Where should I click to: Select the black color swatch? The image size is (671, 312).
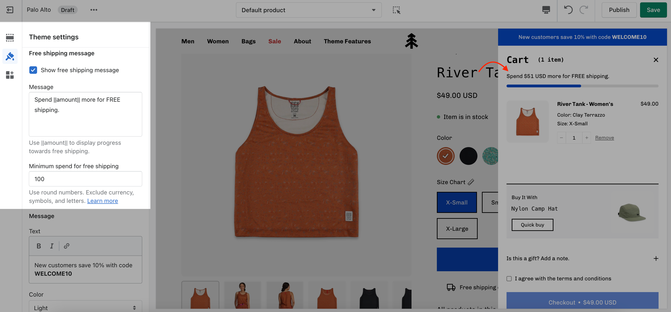(468, 156)
